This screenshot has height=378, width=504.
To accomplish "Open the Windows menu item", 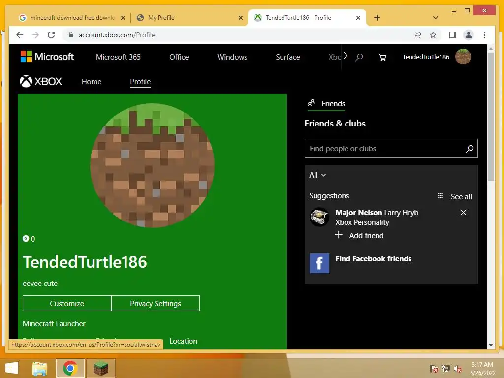I will (x=232, y=57).
